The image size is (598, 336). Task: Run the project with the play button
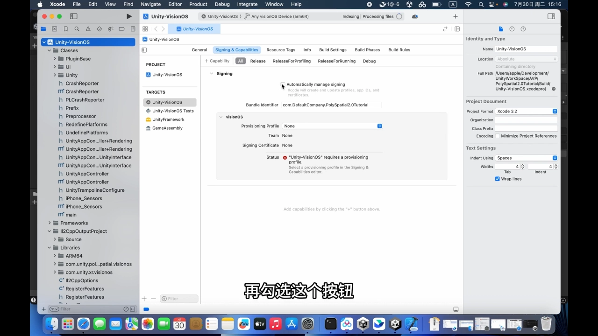(x=129, y=16)
